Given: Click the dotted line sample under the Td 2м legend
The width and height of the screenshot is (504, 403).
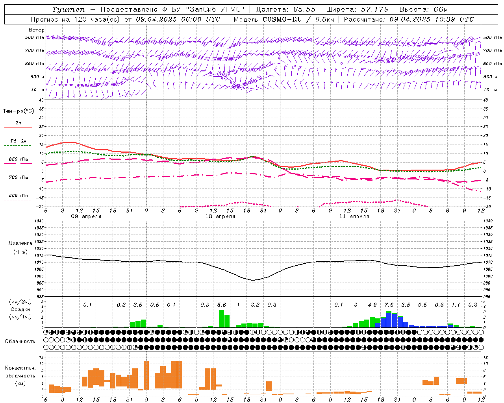Looking at the screenshot, I should (x=17, y=146).
